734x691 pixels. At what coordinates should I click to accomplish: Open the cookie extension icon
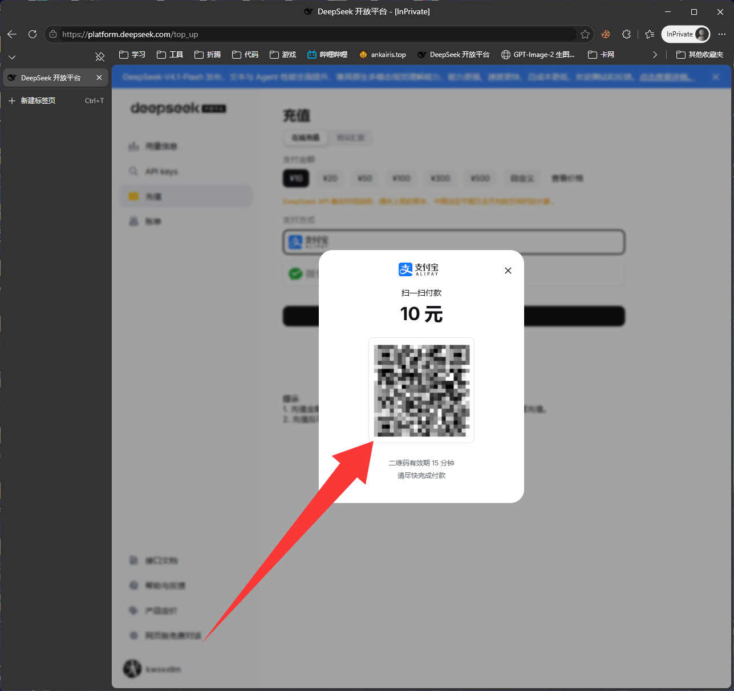[x=606, y=34]
